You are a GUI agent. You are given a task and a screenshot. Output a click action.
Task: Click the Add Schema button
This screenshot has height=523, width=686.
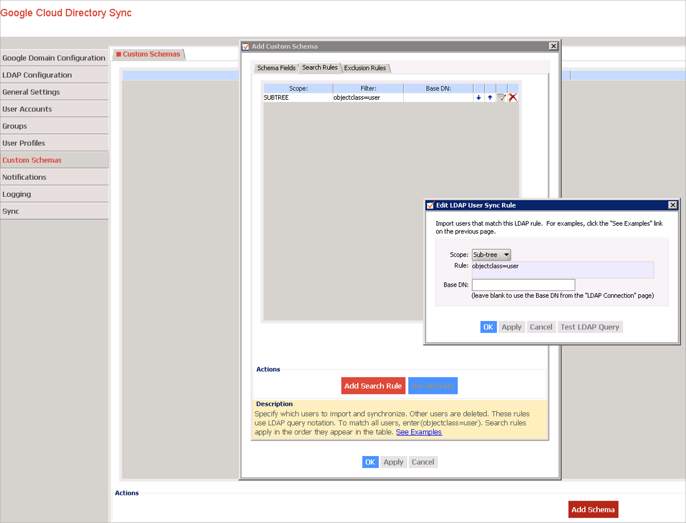click(593, 509)
